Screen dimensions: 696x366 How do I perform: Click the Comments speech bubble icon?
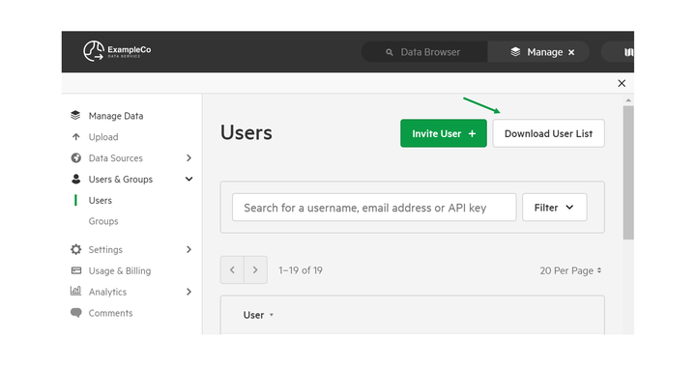(x=76, y=313)
